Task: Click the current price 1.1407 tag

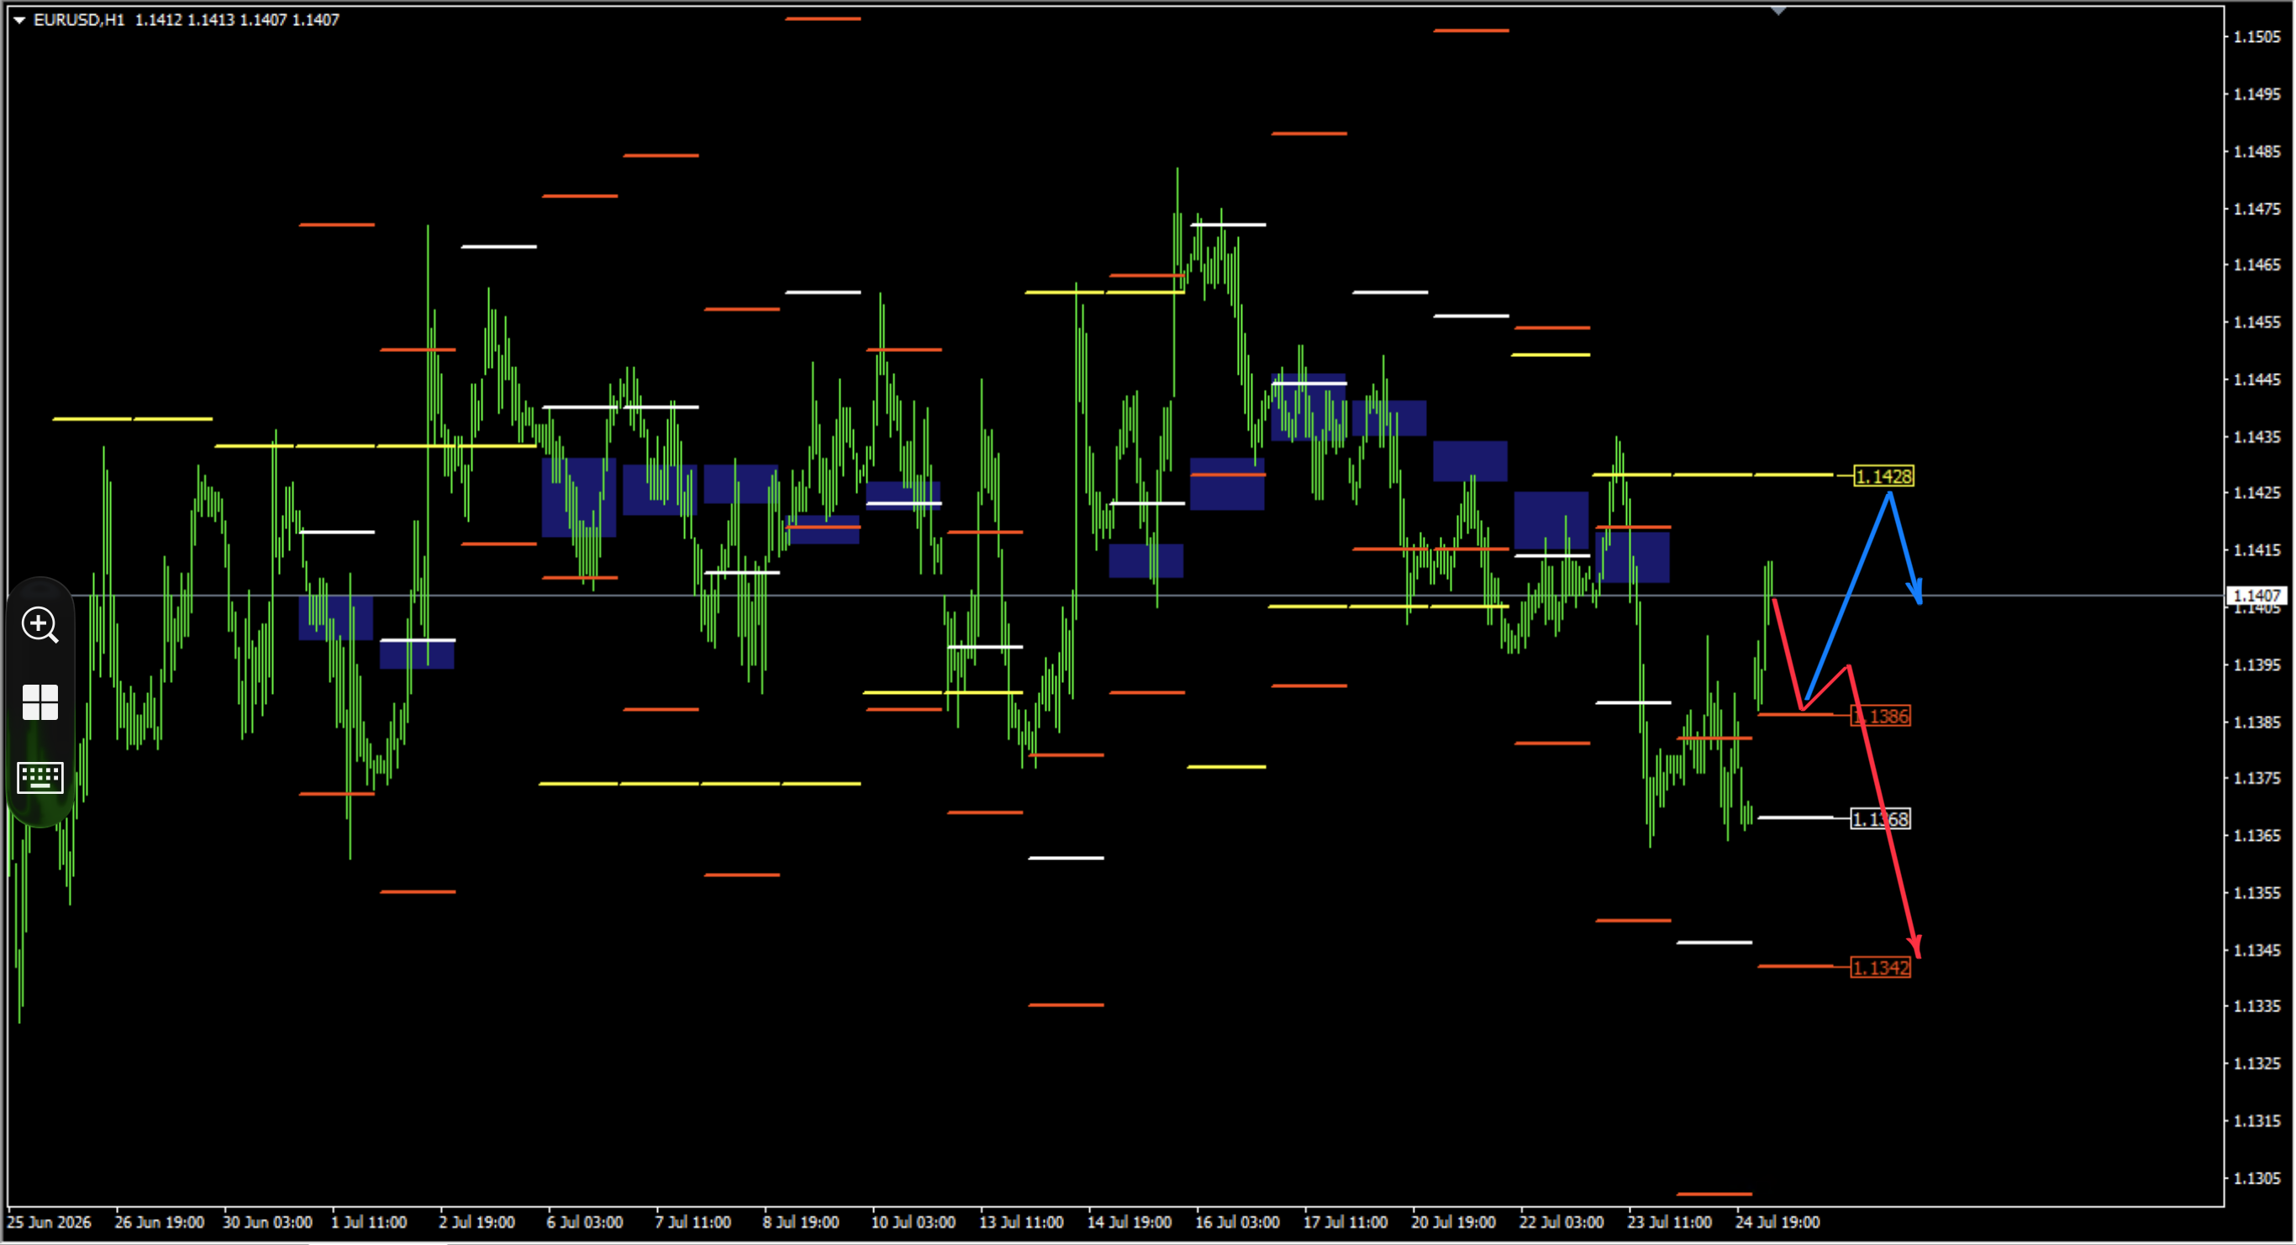Action: point(2257,596)
